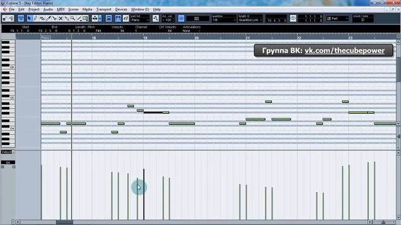
Task: Toggle the Snap button
Action: coord(181,18)
